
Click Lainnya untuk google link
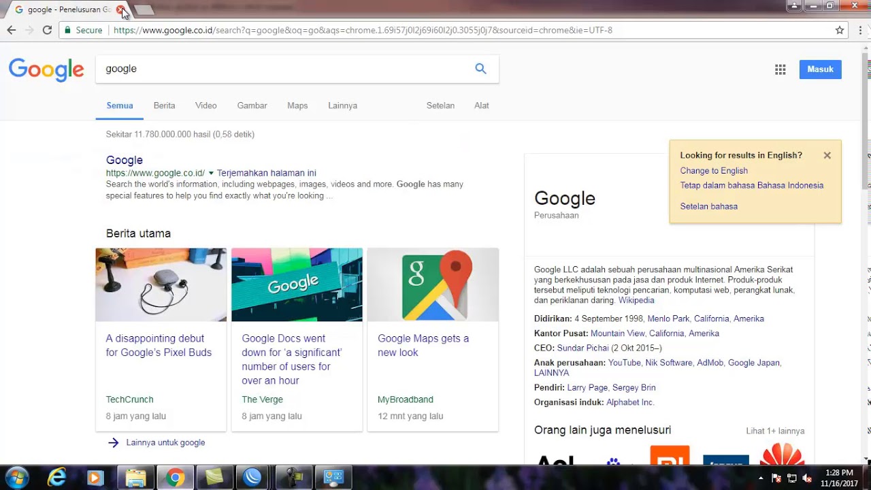coord(165,442)
